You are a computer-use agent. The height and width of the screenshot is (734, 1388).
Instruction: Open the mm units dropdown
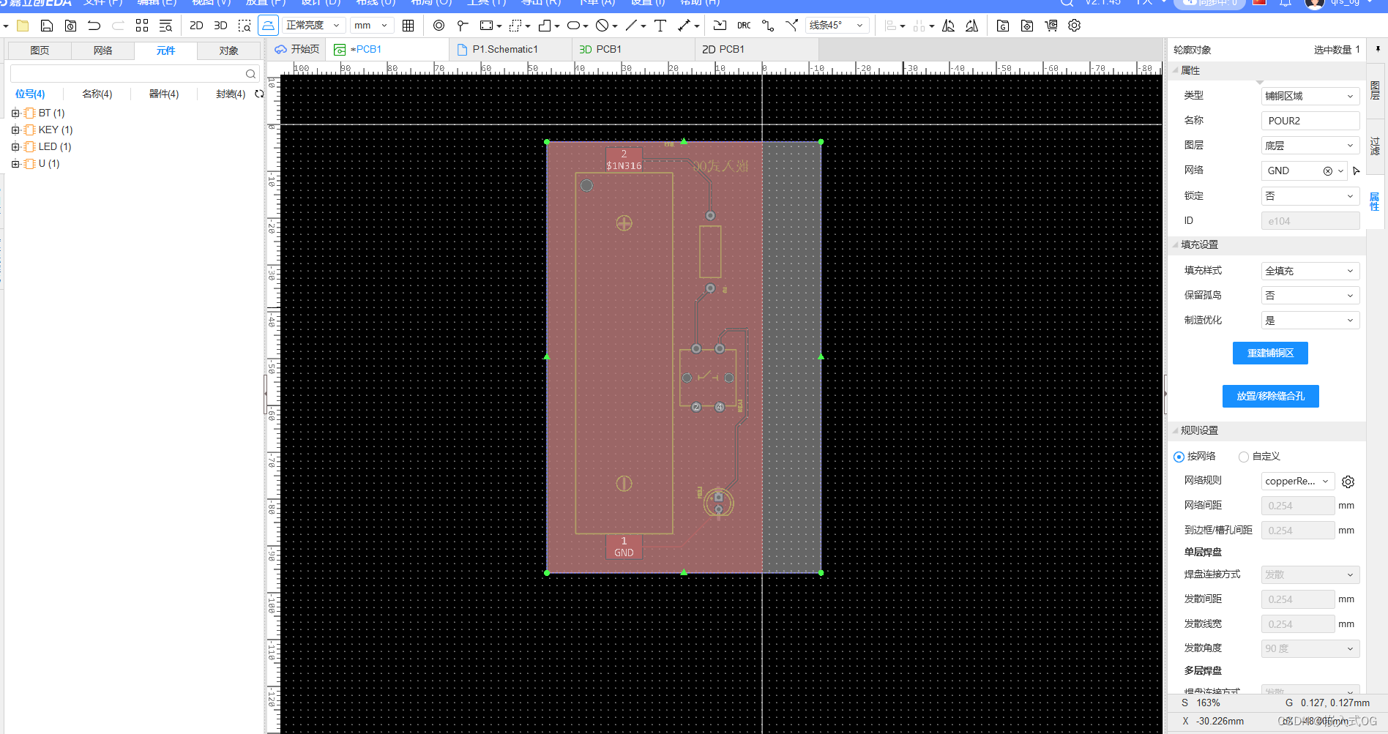click(x=372, y=26)
